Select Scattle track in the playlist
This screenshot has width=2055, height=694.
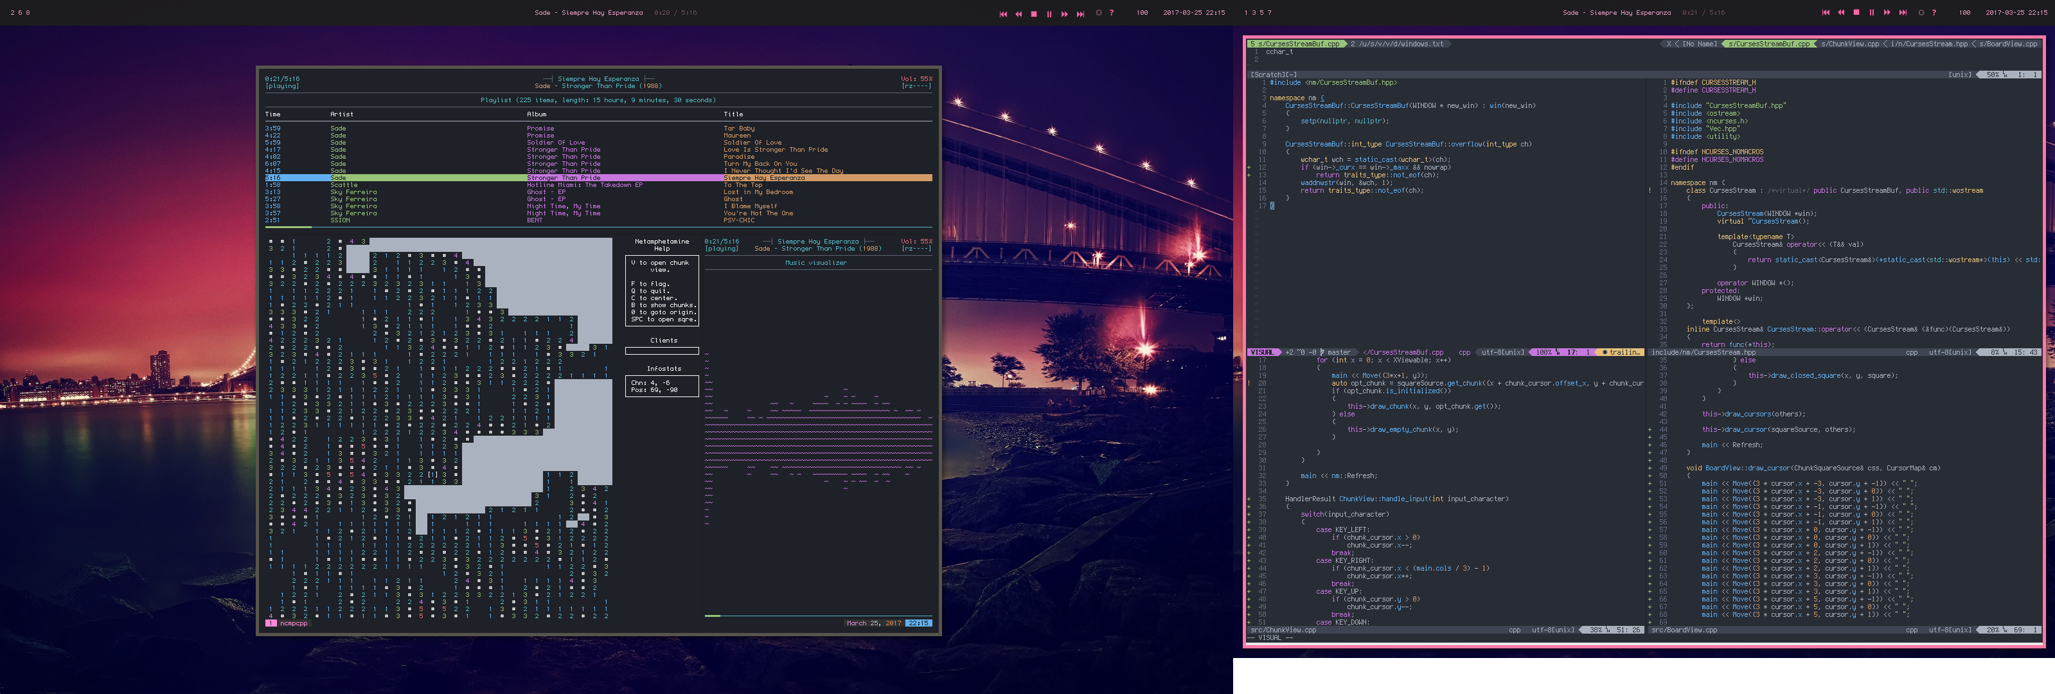pyautogui.click(x=344, y=185)
